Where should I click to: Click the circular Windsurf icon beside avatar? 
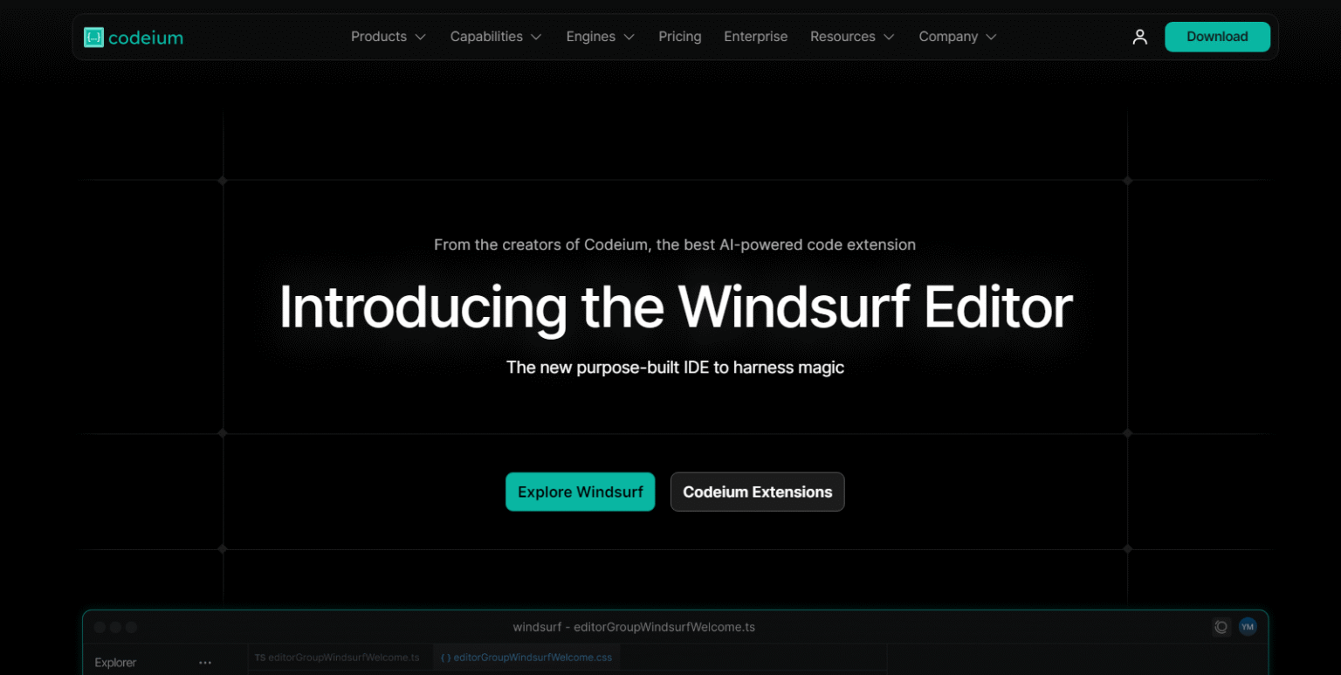[1221, 627]
